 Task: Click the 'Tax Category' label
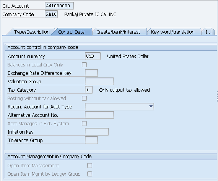click(x=22, y=90)
